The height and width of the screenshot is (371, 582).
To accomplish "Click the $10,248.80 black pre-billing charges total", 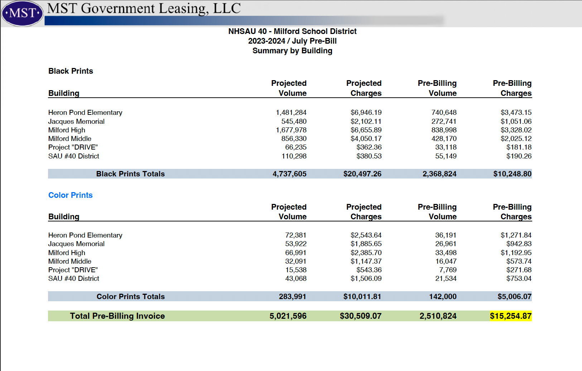I will [x=512, y=174].
